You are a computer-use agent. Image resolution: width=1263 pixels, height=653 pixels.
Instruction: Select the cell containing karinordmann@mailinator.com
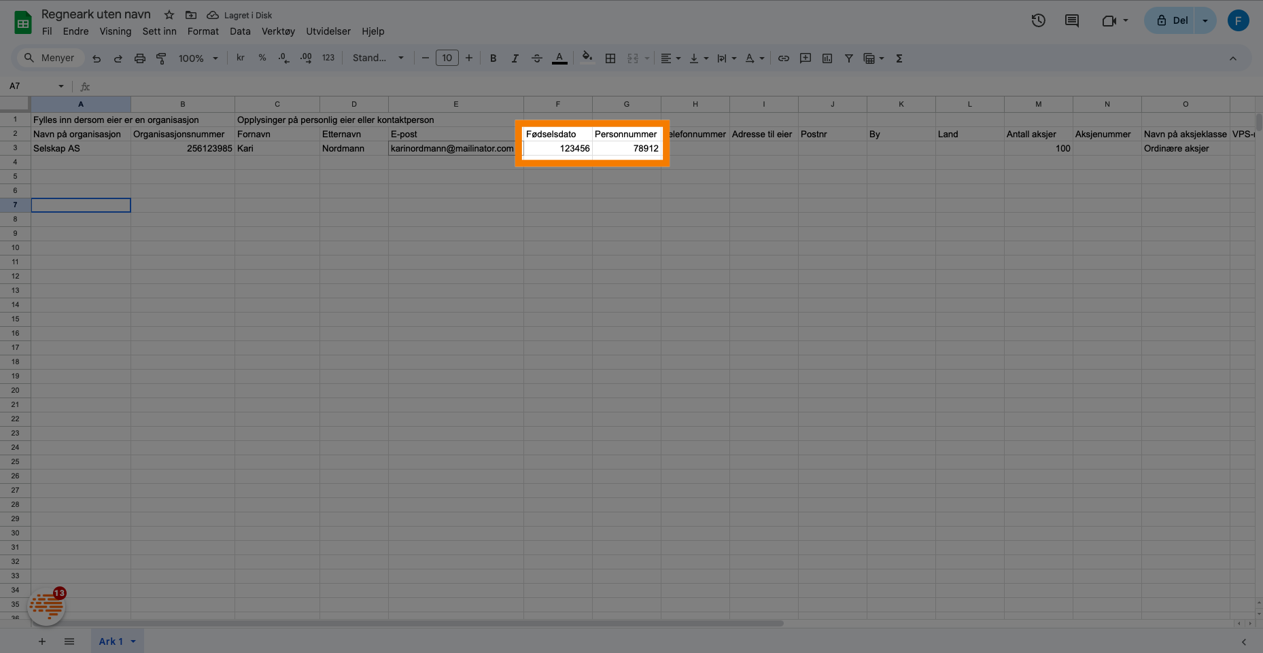(x=456, y=148)
